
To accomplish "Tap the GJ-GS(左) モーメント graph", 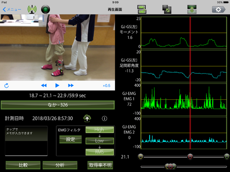I will pos(184,33).
